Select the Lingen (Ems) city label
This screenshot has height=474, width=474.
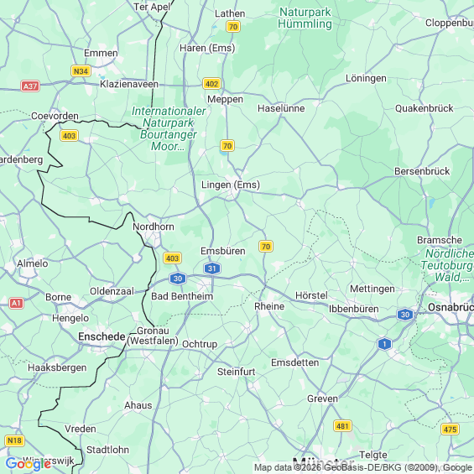(x=231, y=185)
